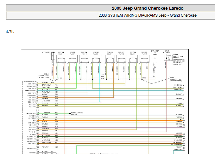Click the 'ECT SENS' pin label
This screenshot has height=154, width=215.
point(32,118)
